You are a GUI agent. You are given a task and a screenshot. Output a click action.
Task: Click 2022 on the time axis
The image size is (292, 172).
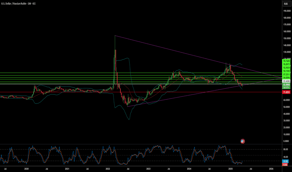108,169
